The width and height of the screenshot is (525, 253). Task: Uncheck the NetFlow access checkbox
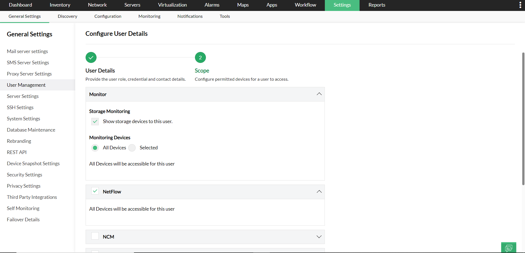(95, 191)
